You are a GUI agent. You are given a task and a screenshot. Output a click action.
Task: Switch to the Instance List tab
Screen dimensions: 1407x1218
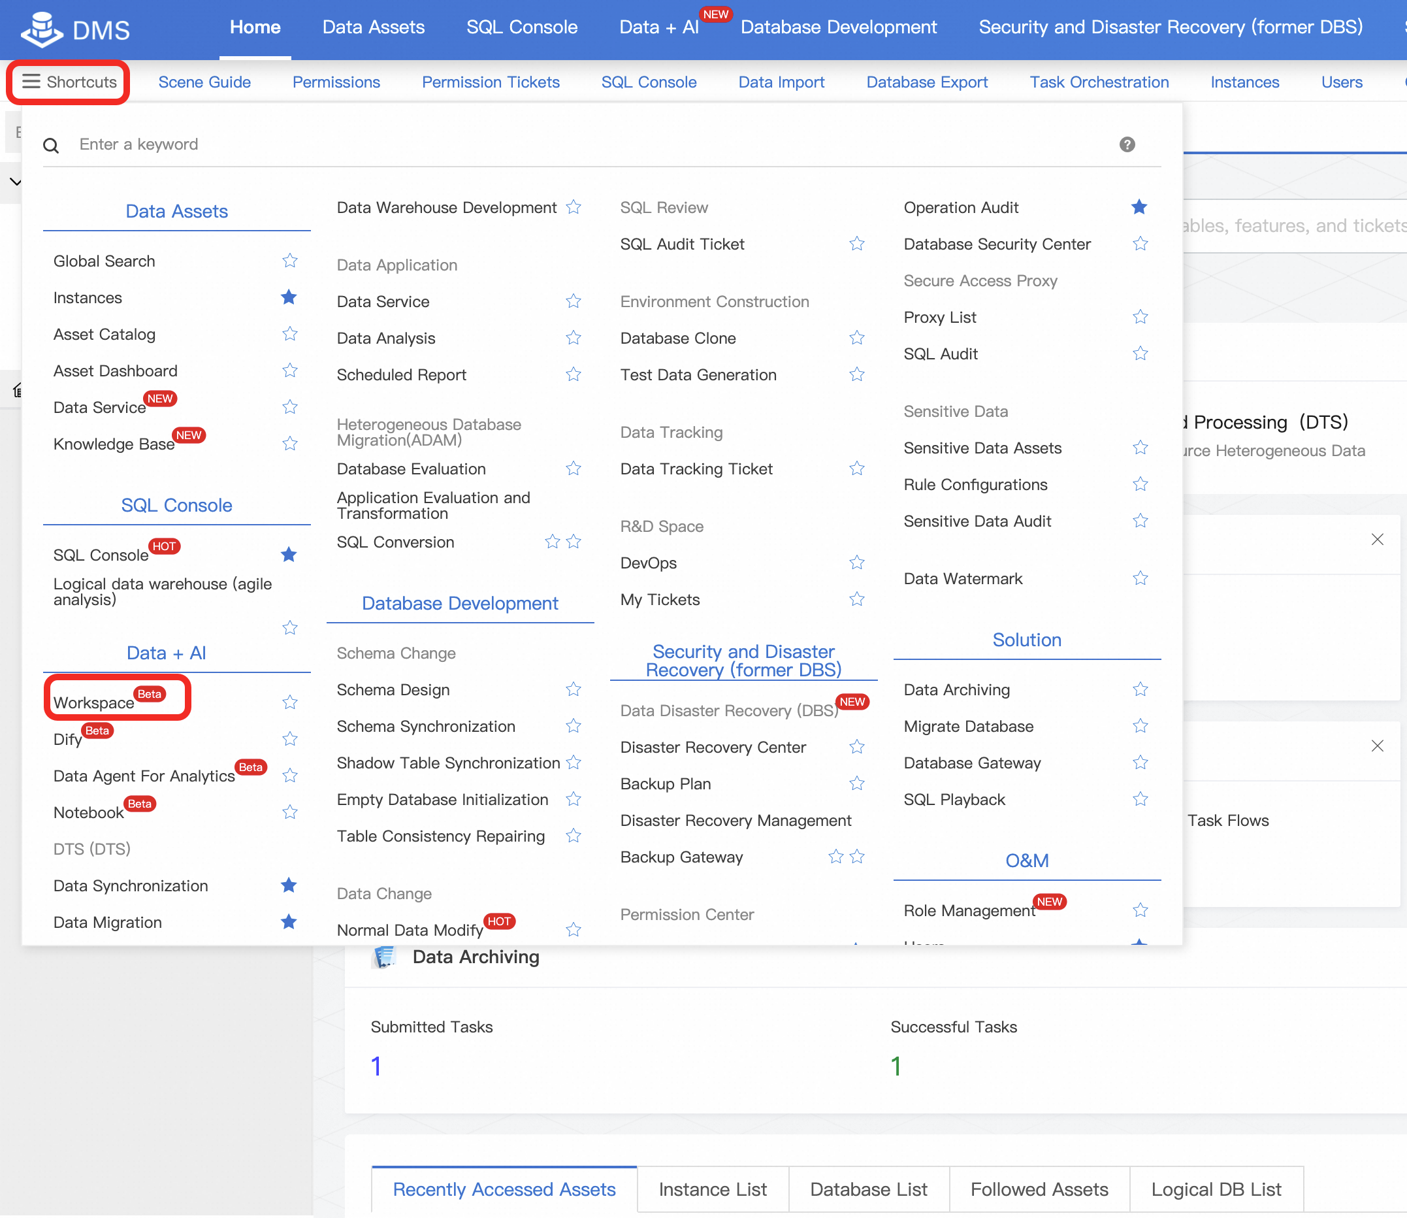[x=712, y=1189]
